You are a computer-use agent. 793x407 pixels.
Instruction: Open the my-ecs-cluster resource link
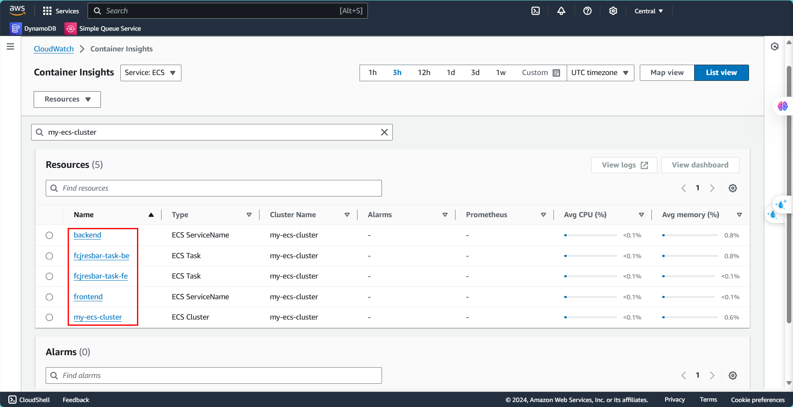coord(98,317)
